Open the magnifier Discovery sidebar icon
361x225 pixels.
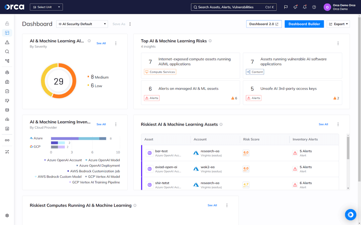[7, 52]
